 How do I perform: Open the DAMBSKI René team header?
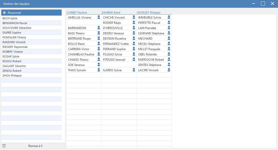[111, 13]
